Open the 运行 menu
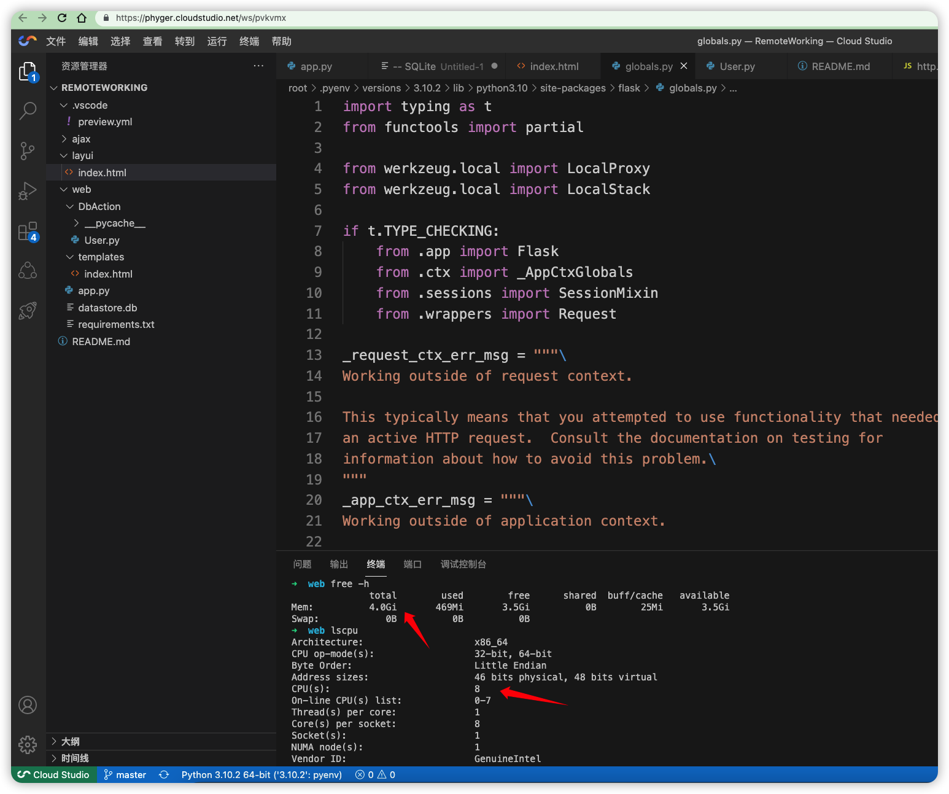 pyautogui.click(x=216, y=41)
